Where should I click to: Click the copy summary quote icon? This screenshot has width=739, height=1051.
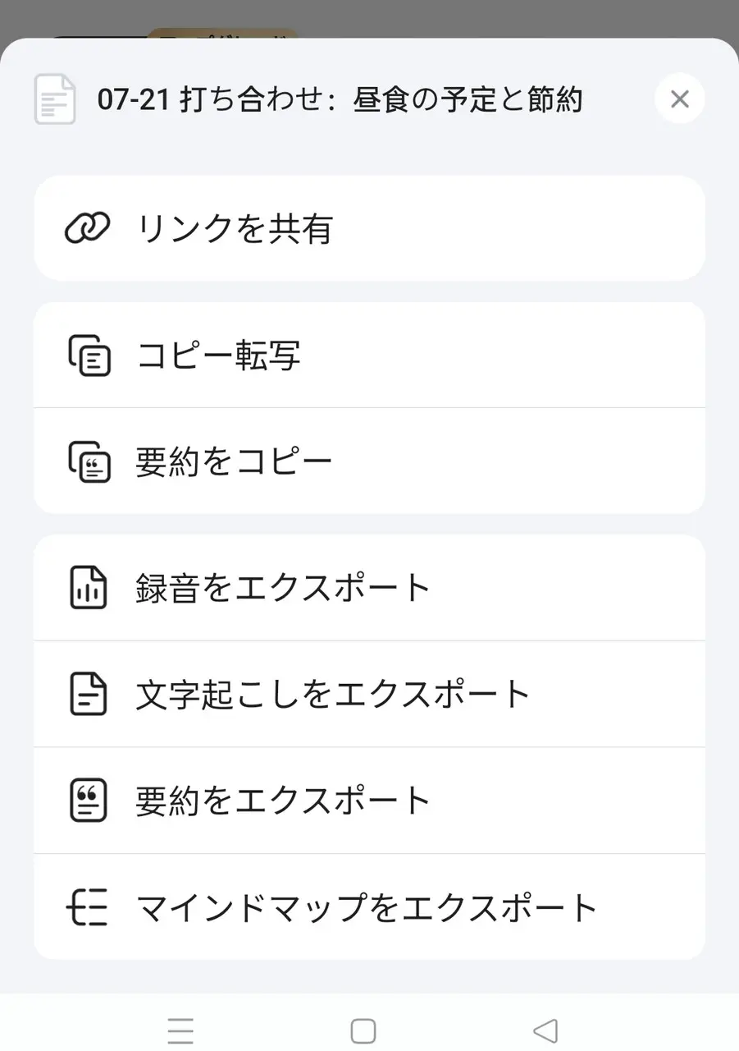click(x=88, y=461)
